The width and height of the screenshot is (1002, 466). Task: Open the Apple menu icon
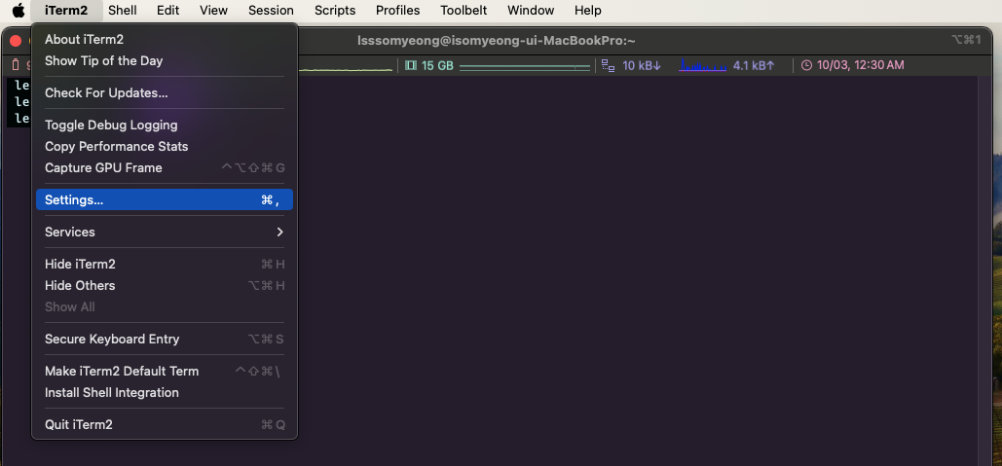19,10
